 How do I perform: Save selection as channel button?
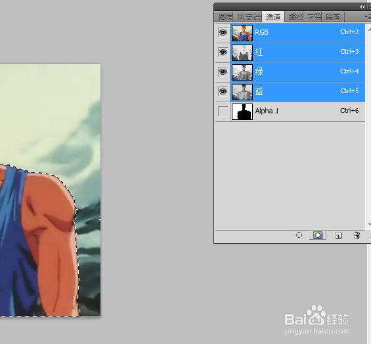point(318,235)
